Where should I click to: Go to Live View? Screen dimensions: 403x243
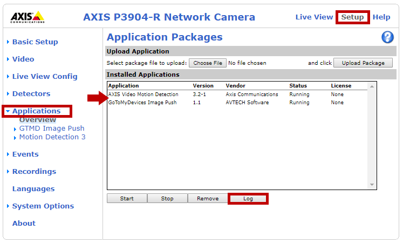click(x=314, y=17)
